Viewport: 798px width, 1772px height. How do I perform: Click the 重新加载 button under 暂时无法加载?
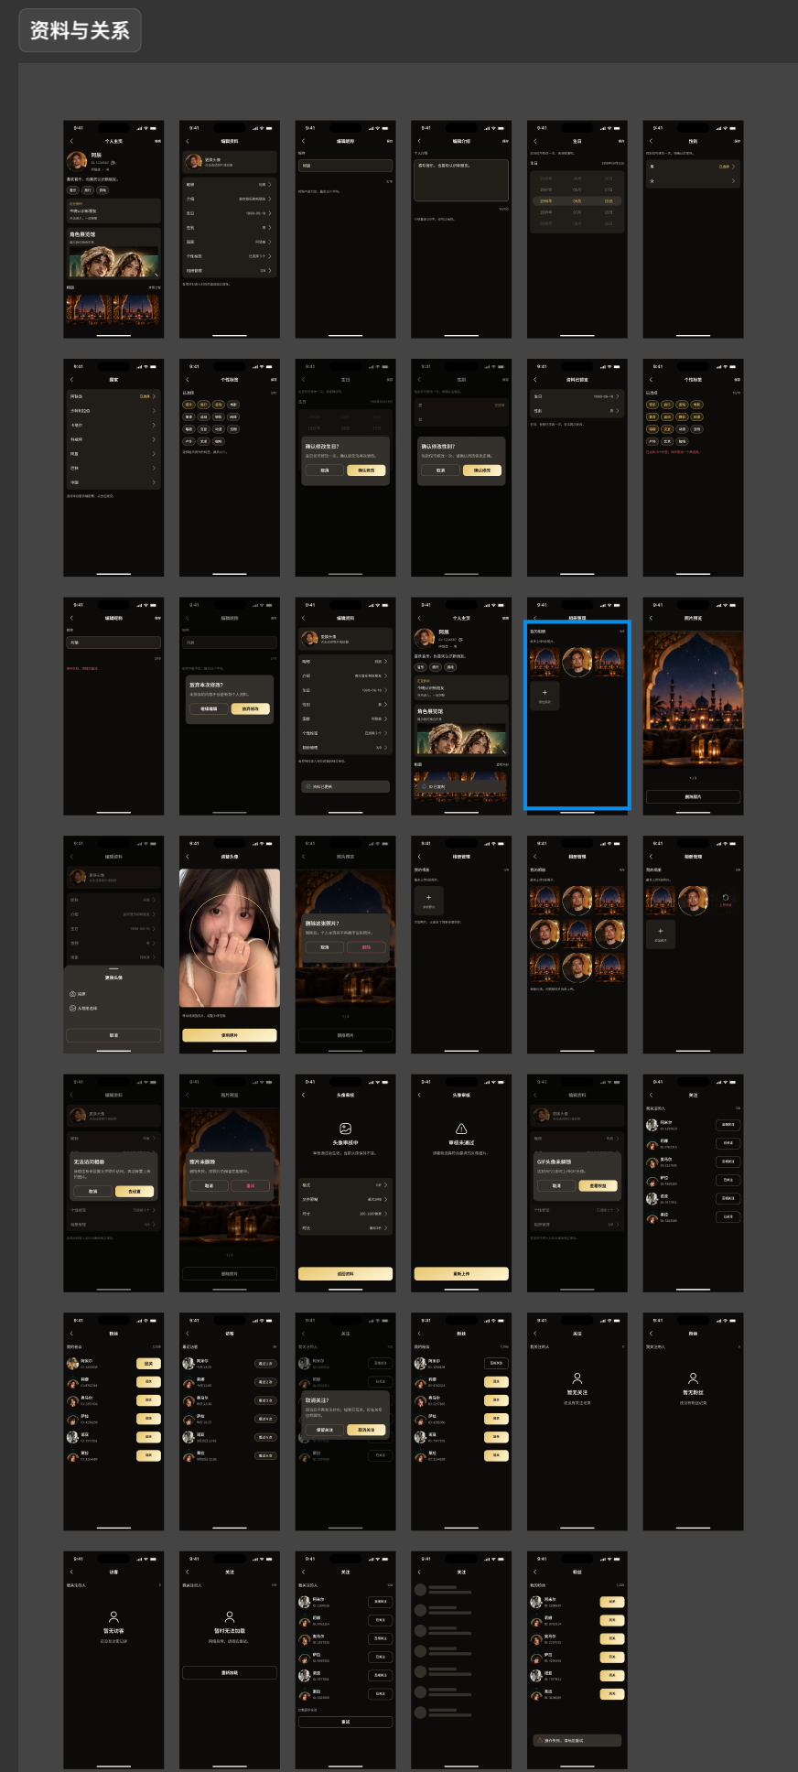(x=230, y=1672)
